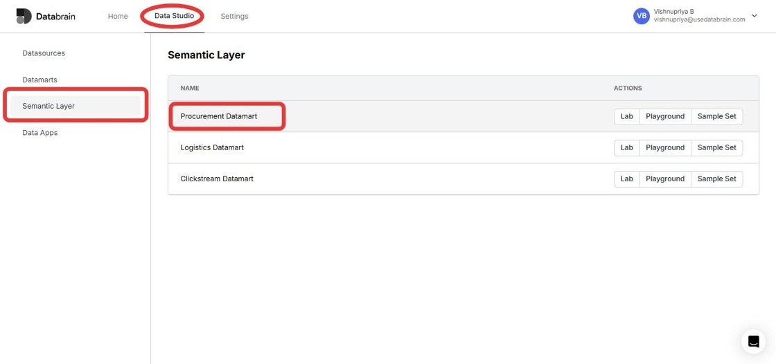Open the Settings tab
The width and height of the screenshot is (776, 364).
tap(235, 17)
